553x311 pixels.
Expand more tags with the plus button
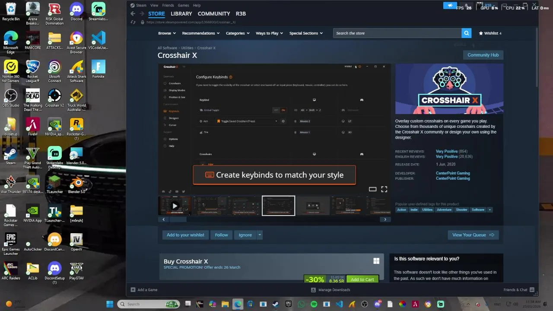[489, 210]
